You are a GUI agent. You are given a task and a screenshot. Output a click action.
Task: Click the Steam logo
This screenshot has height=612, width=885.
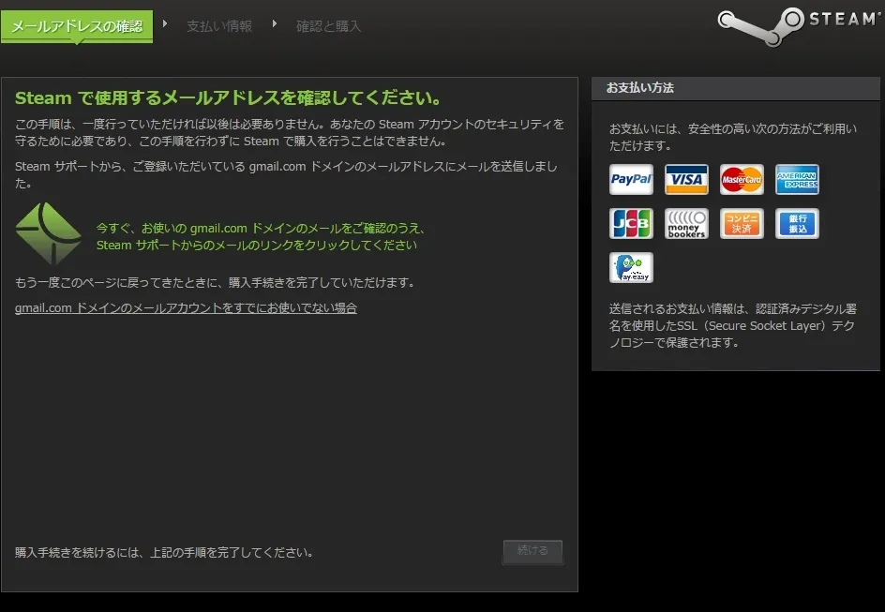coord(799,25)
